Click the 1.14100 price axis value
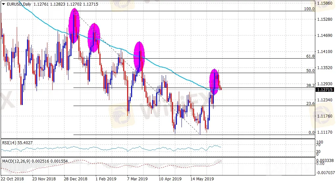Viewport: 336px width, 183px height. click(x=325, y=52)
